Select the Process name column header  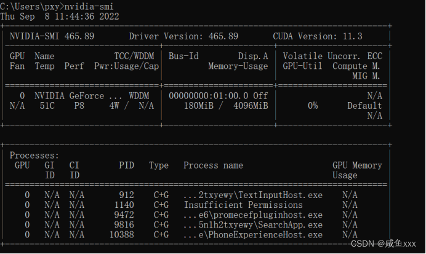pos(213,165)
